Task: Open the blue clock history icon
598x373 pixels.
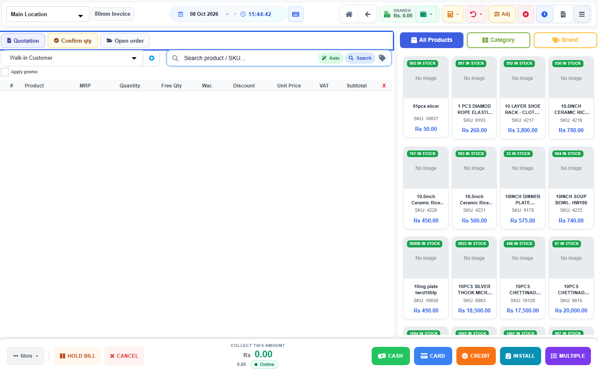Action: (x=544, y=14)
